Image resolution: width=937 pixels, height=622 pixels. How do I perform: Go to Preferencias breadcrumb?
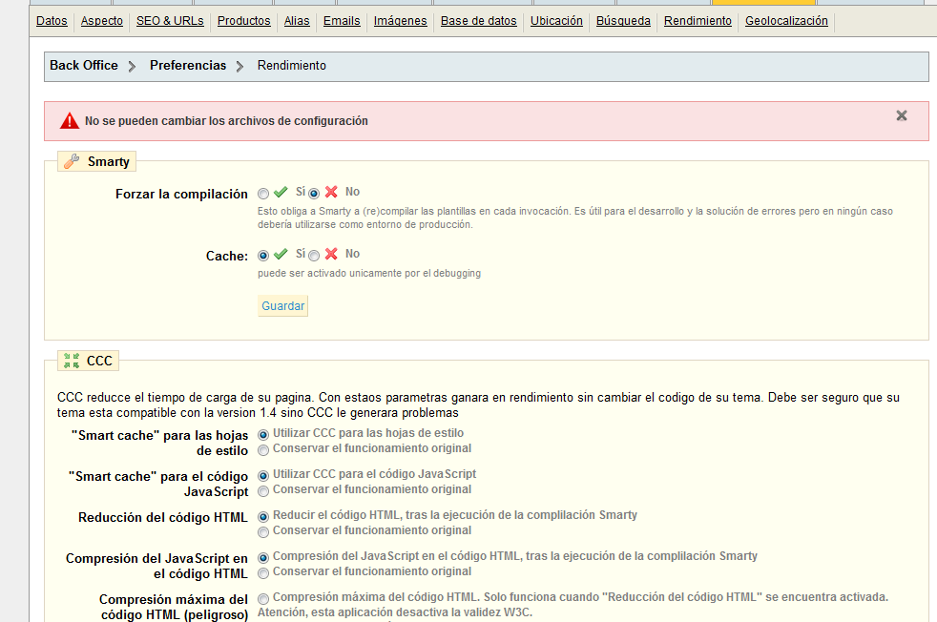[188, 66]
